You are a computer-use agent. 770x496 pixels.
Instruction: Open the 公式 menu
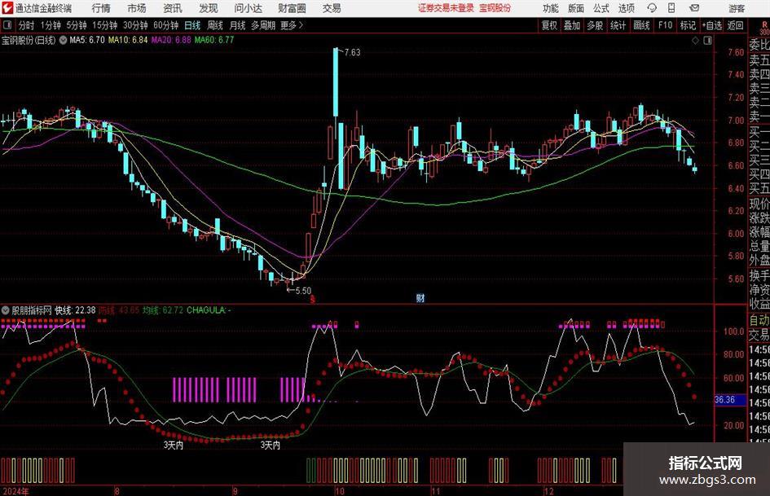tap(601, 8)
